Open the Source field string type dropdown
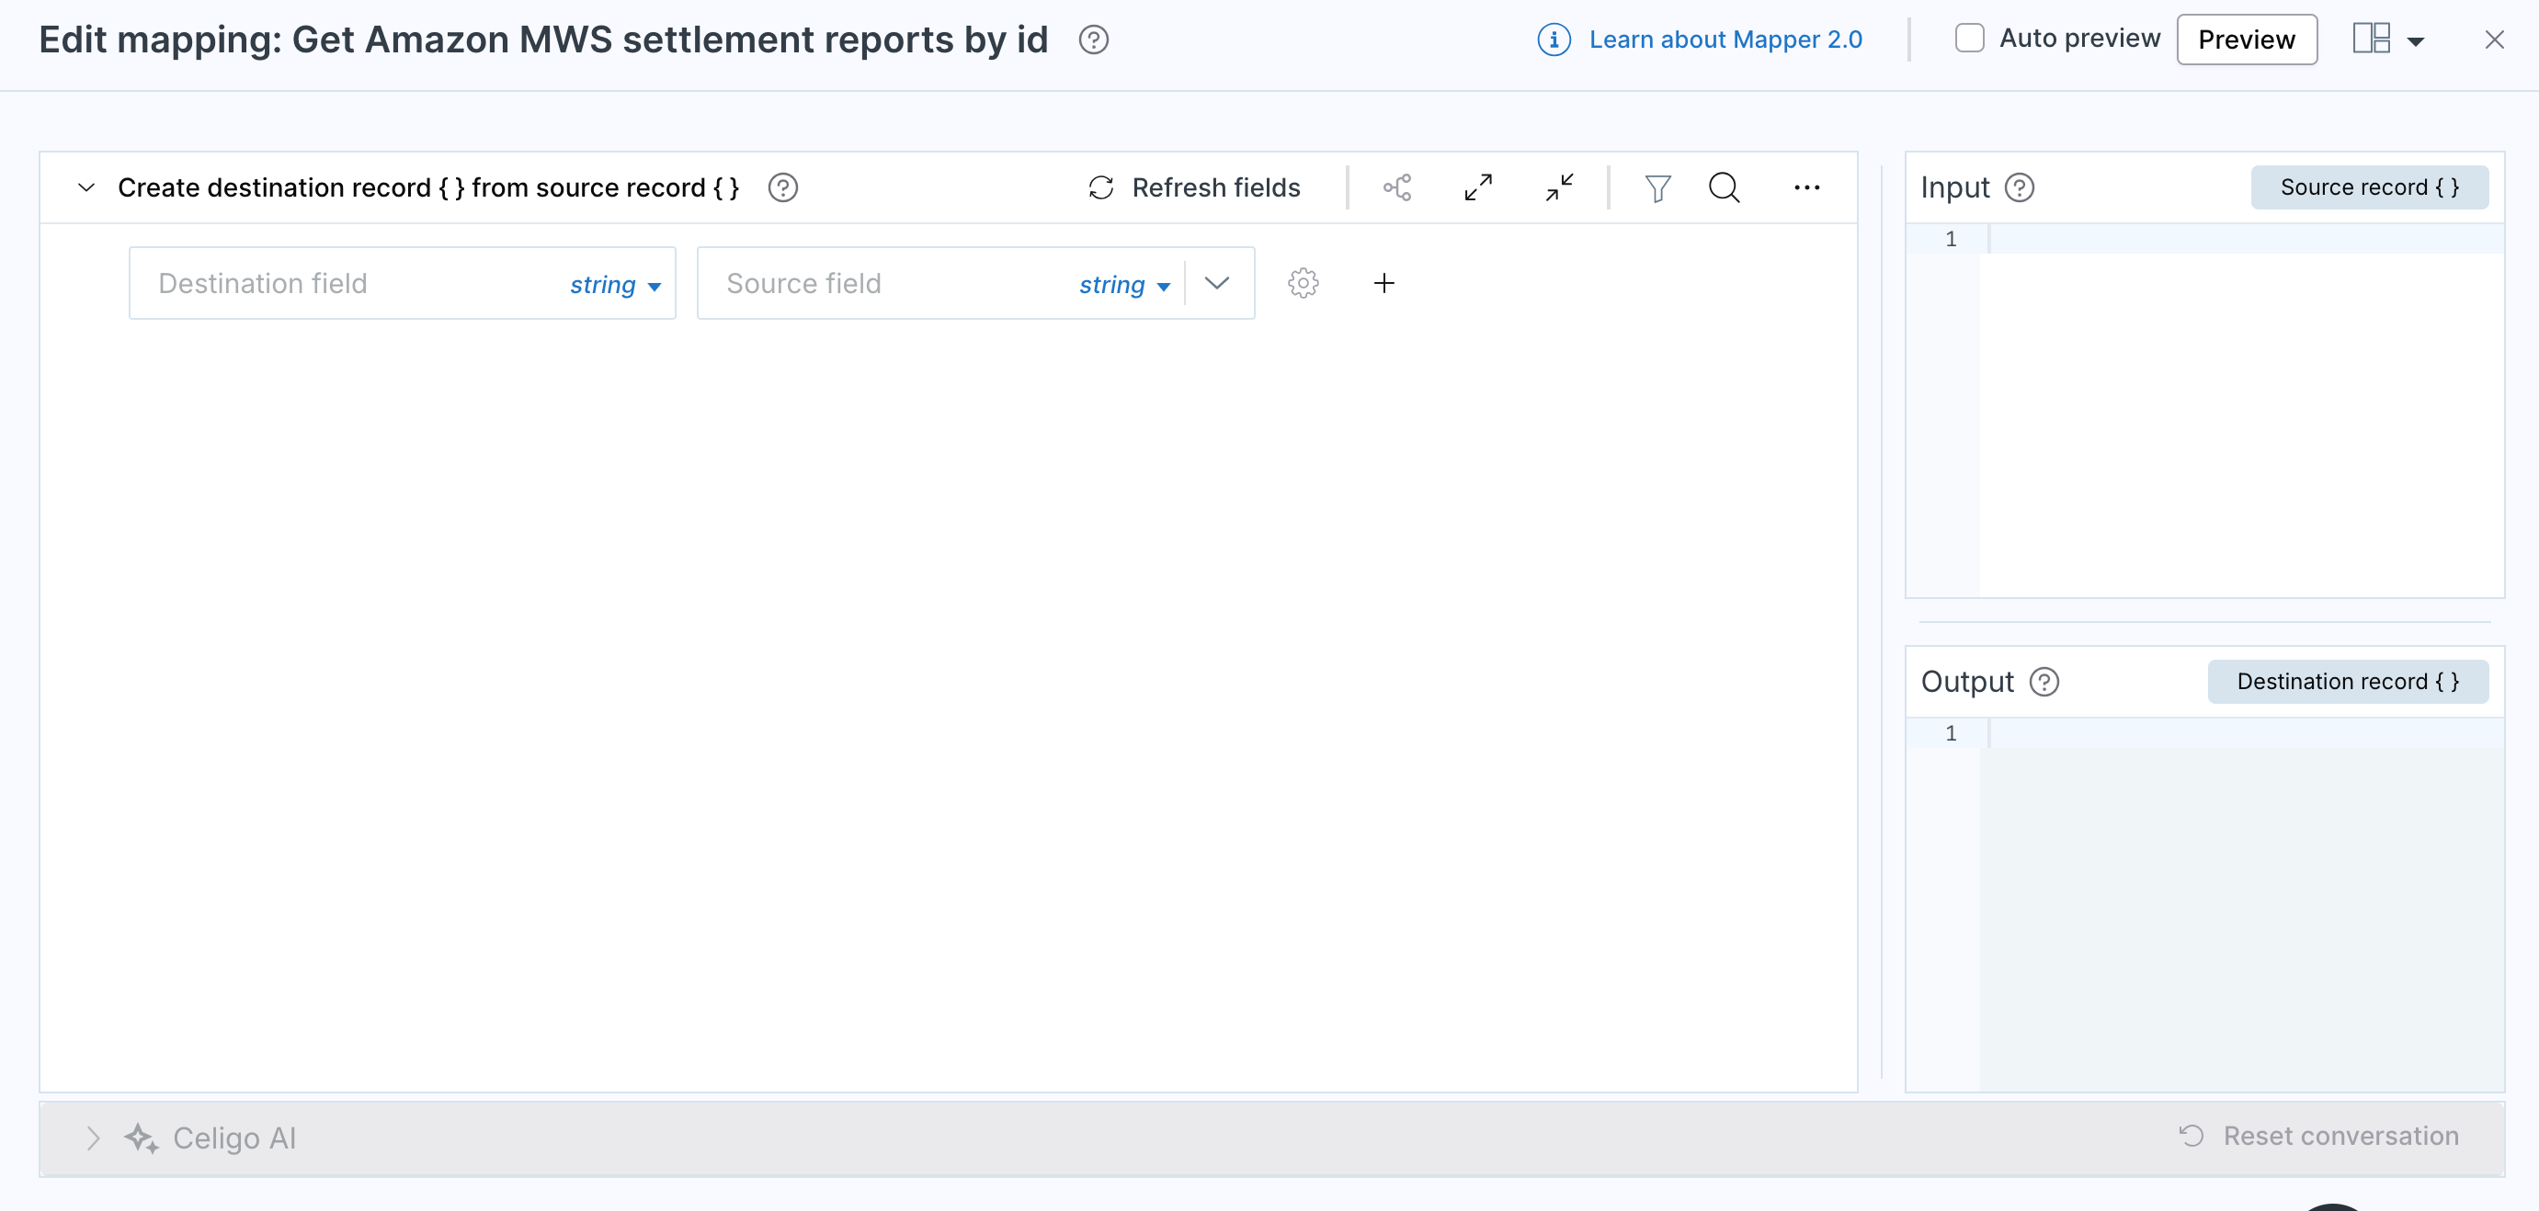Screen dimensions: 2539x1211 [x=1124, y=285]
